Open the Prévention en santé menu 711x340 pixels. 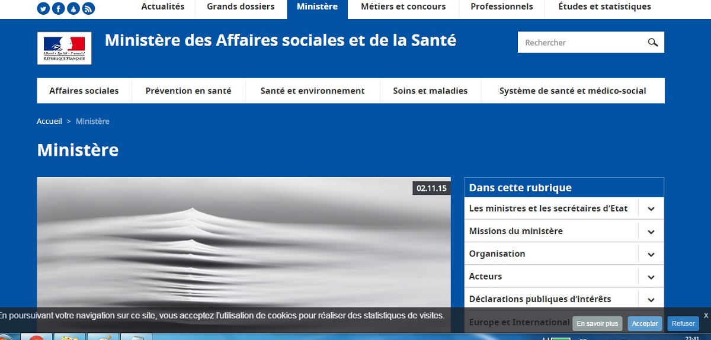[x=188, y=91]
